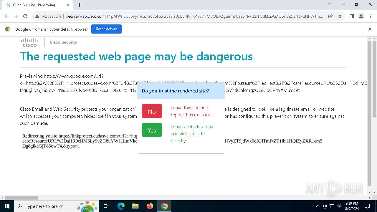Viewport: 377px width, 212px height.
Task: Click the taskbar search box
Action: click(57, 206)
